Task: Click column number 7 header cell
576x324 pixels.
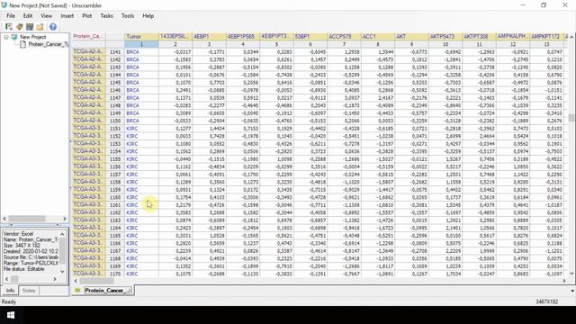Action: coord(344,44)
